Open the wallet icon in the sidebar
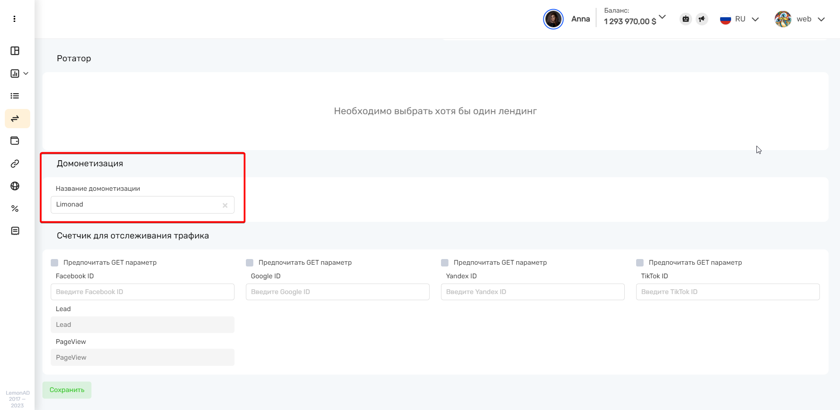The image size is (840, 410). [15, 141]
